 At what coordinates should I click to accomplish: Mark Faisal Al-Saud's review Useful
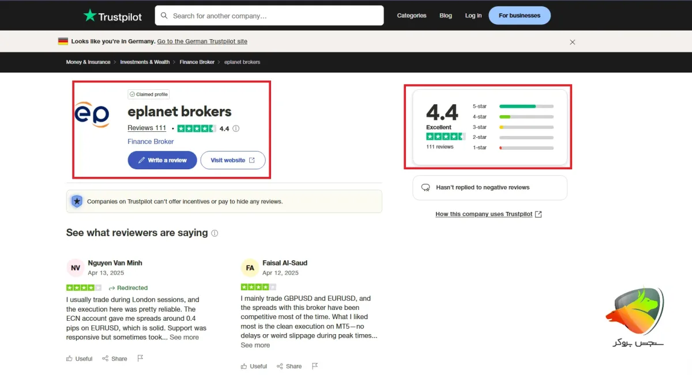(x=254, y=366)
